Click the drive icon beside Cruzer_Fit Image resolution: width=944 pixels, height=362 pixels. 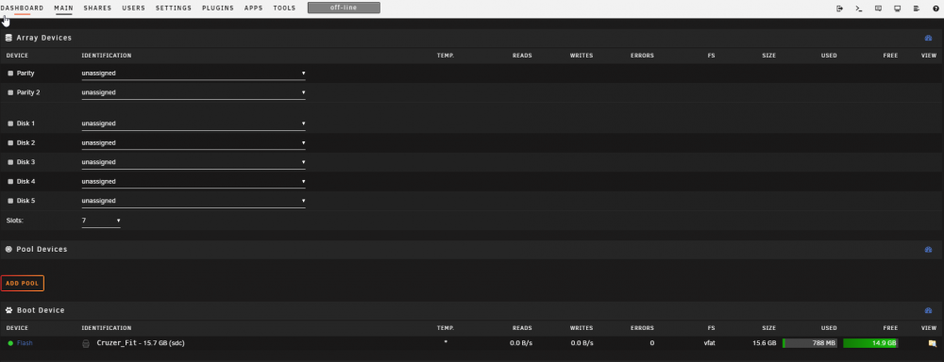point(86,343)
